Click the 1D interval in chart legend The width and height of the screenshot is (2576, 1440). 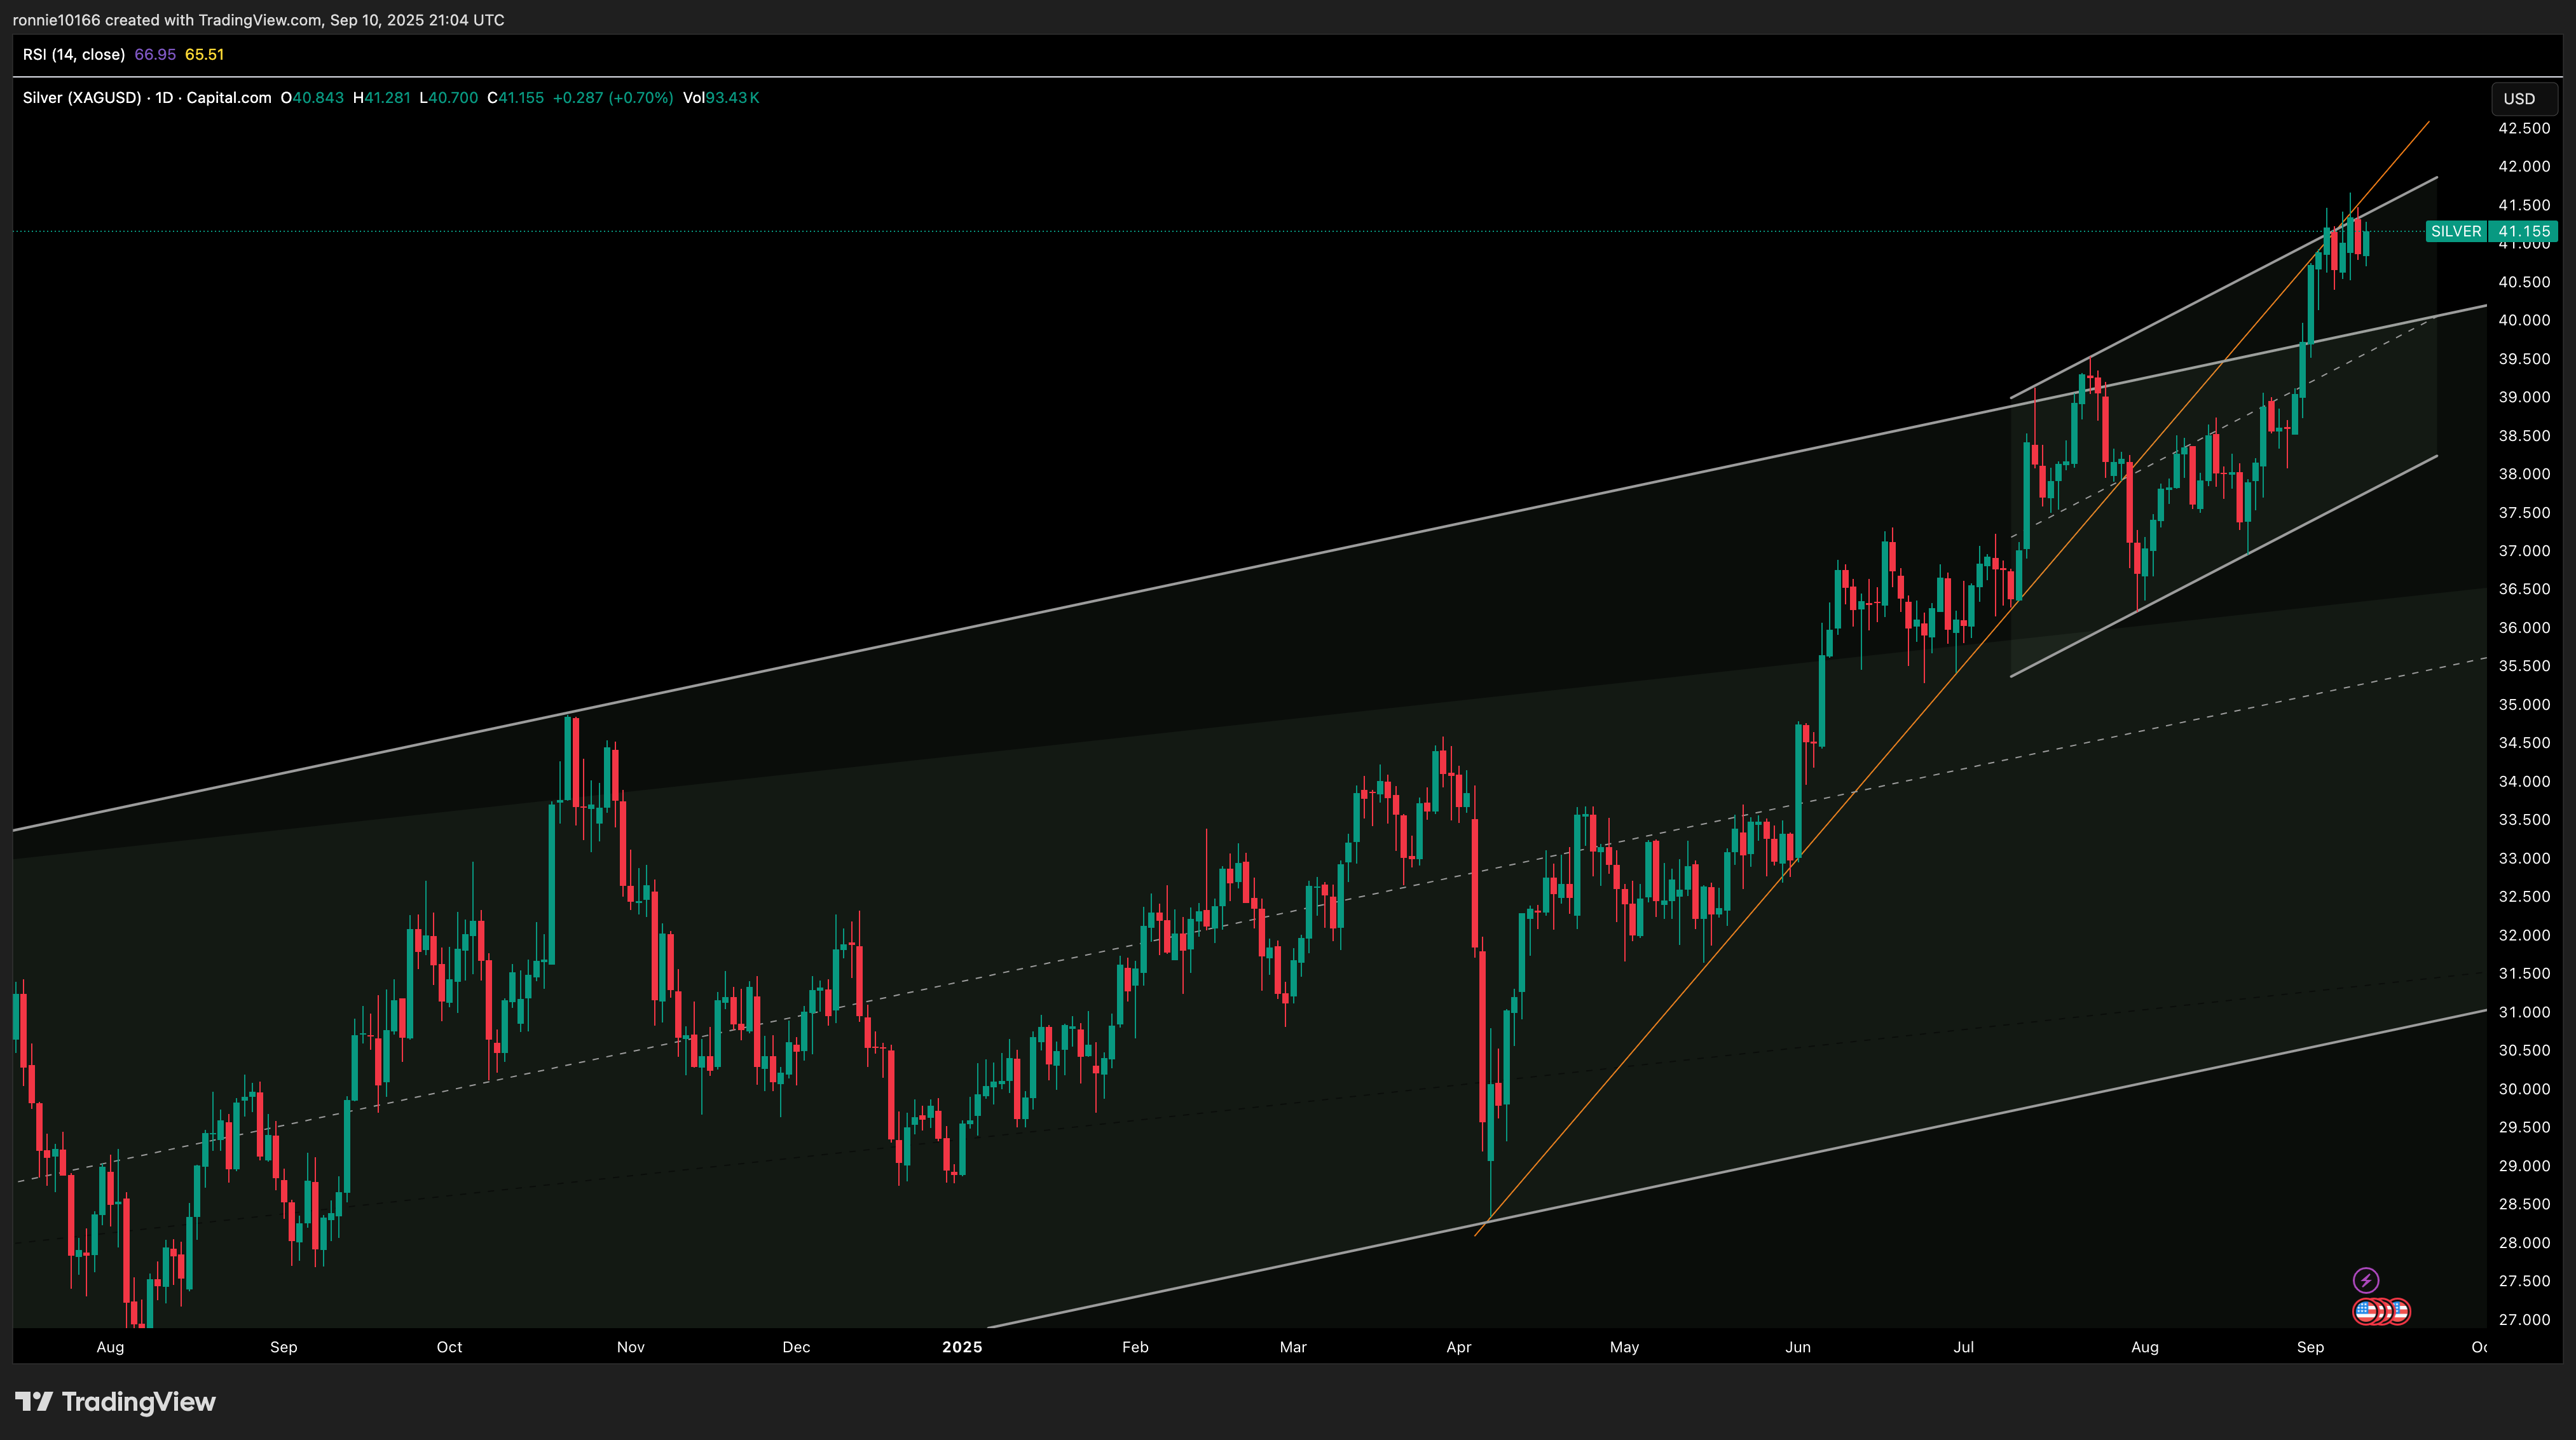coord(164,98)
